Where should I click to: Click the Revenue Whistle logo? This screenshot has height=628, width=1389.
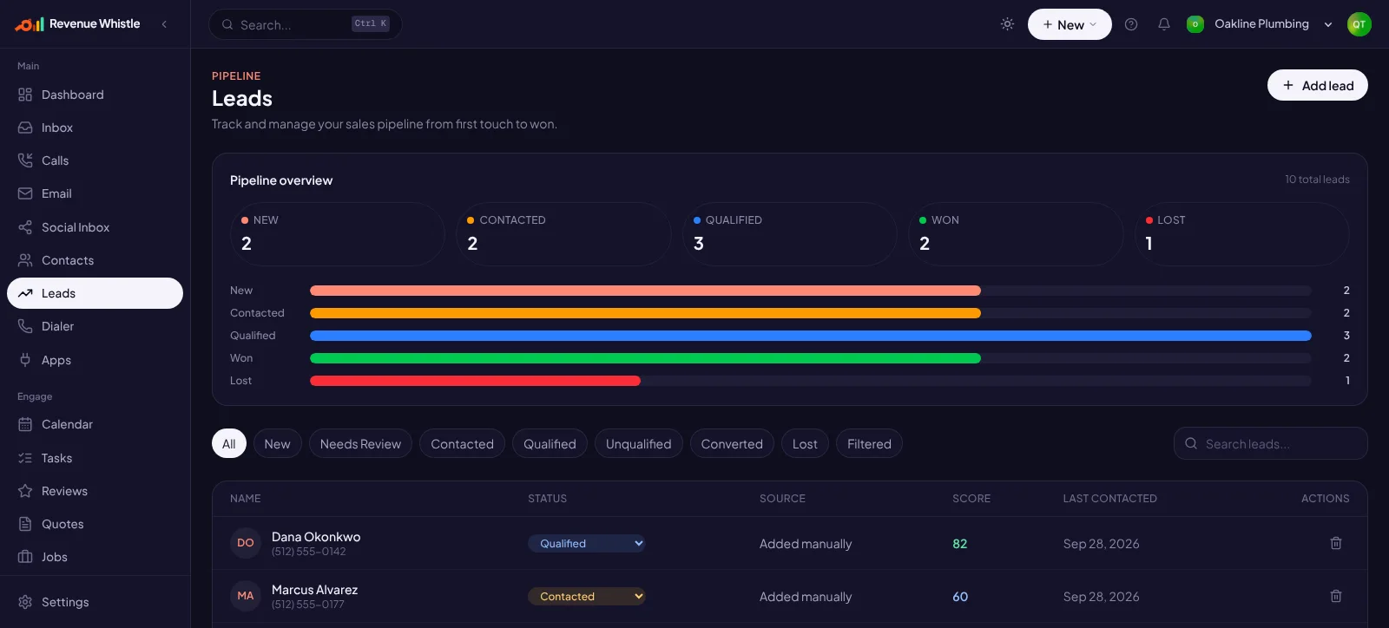tap(77, 24)
